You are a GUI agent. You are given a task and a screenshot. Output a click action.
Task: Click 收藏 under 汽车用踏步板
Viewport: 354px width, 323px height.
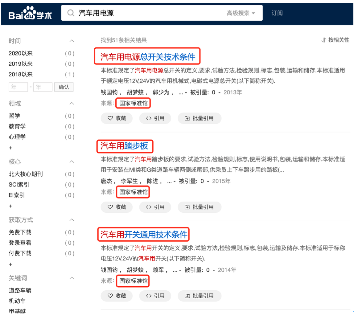click(117, 207)
